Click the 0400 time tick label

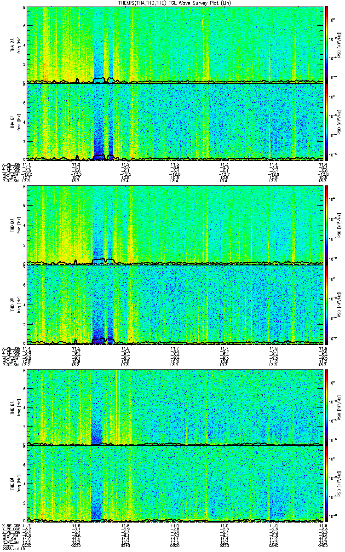click(x=323, y=545)
